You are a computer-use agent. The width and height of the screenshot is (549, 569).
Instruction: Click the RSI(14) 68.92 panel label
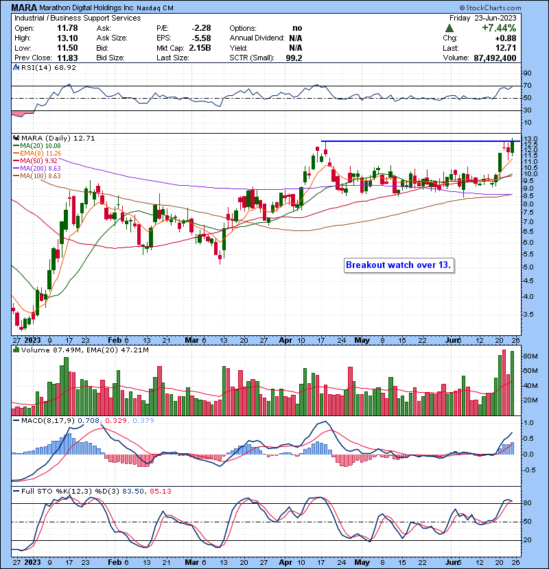(x=48, y=67)
